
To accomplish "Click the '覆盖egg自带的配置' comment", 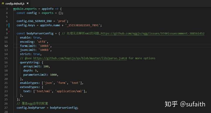I will point(32,103).
